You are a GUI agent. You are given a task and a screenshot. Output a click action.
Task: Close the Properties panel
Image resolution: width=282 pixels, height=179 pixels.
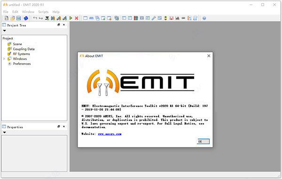pos(64,127)
